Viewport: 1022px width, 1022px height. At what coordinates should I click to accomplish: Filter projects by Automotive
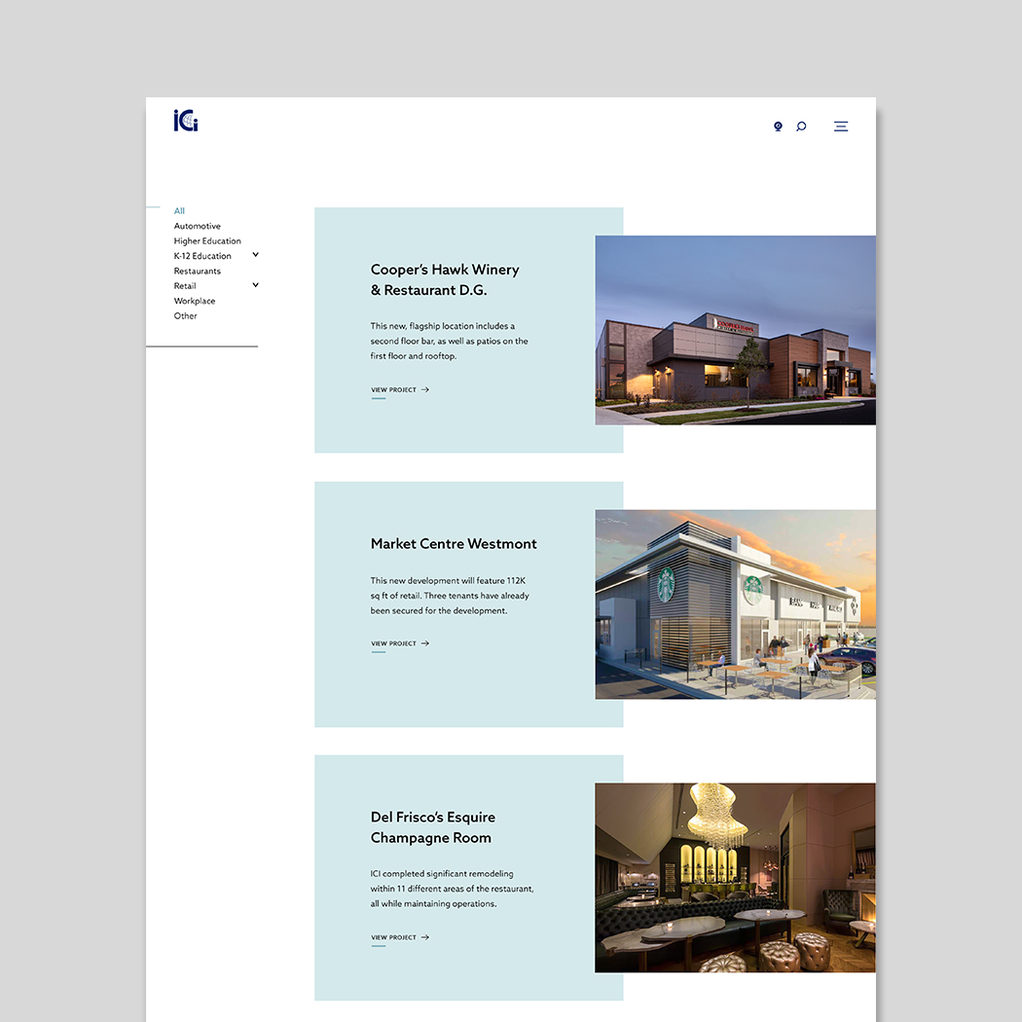click(197, 226)
